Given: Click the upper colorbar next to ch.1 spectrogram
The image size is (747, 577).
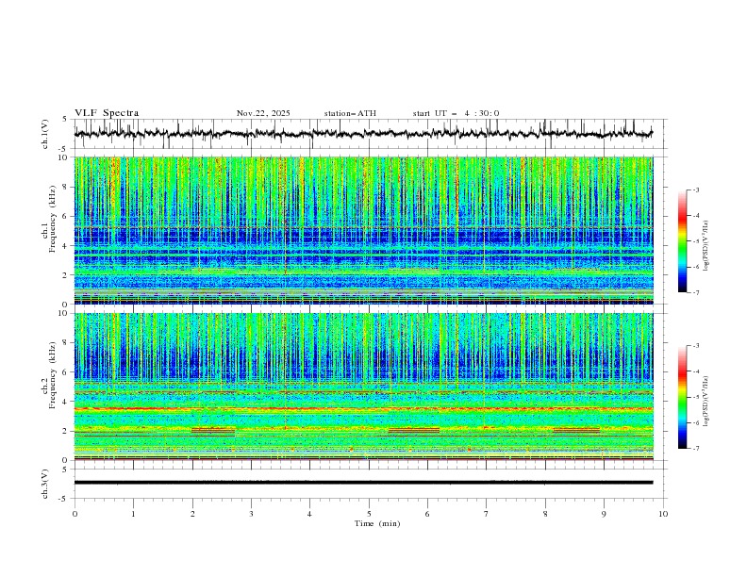Looking at the screenshot, I should 682,240.
